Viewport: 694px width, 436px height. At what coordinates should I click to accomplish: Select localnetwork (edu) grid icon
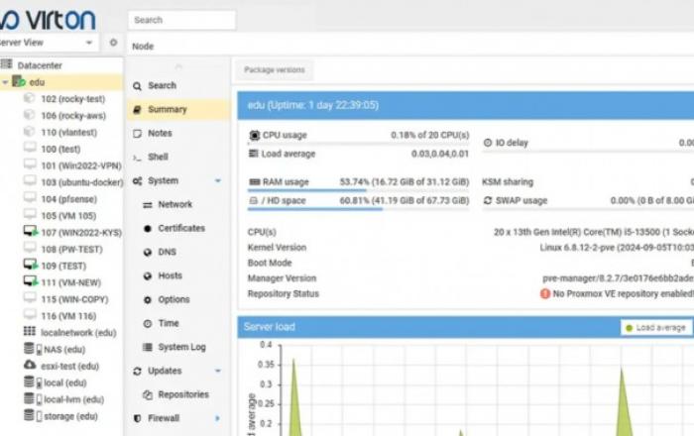point(30,331)
